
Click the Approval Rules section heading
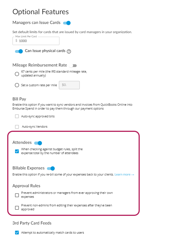(26, 186)
